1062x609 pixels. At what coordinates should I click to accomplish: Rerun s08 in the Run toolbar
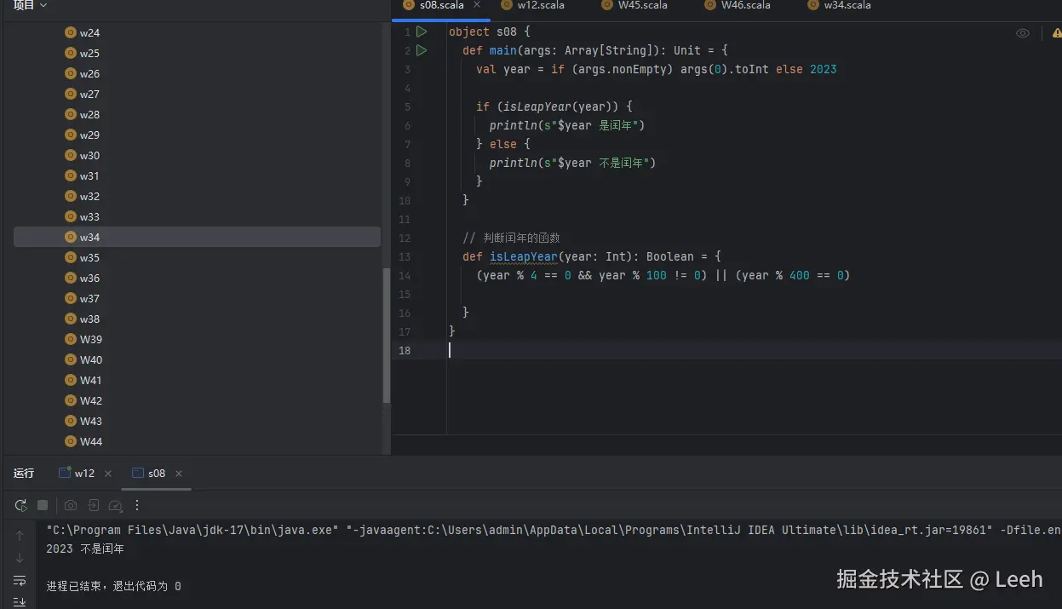(20, 505)
